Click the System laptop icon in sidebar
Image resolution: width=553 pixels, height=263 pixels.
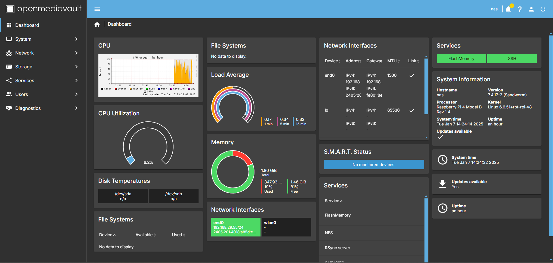(x=9, y=39)
